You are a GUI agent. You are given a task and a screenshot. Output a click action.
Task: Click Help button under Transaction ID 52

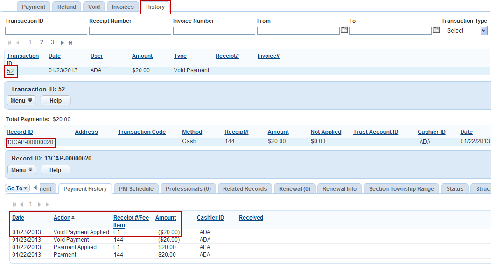[56, 101]
